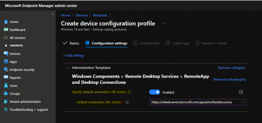262x123 pixels.
Task: Open the Assignments step
Action: [146, 43]
